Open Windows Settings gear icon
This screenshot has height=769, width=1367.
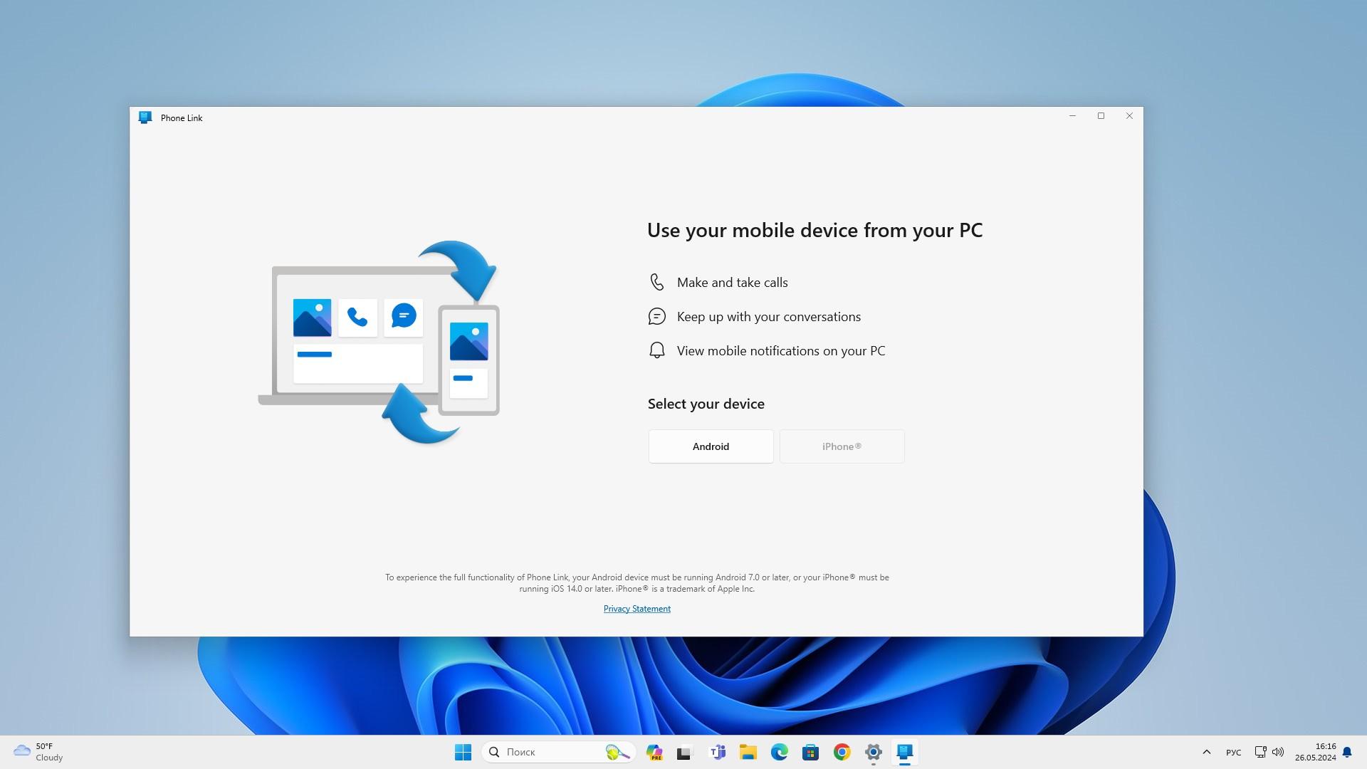click(872, 751)
